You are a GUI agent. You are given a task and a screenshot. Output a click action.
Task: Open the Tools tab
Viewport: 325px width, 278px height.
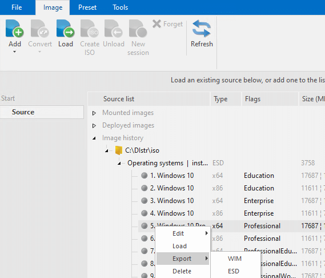coord(120,7)
